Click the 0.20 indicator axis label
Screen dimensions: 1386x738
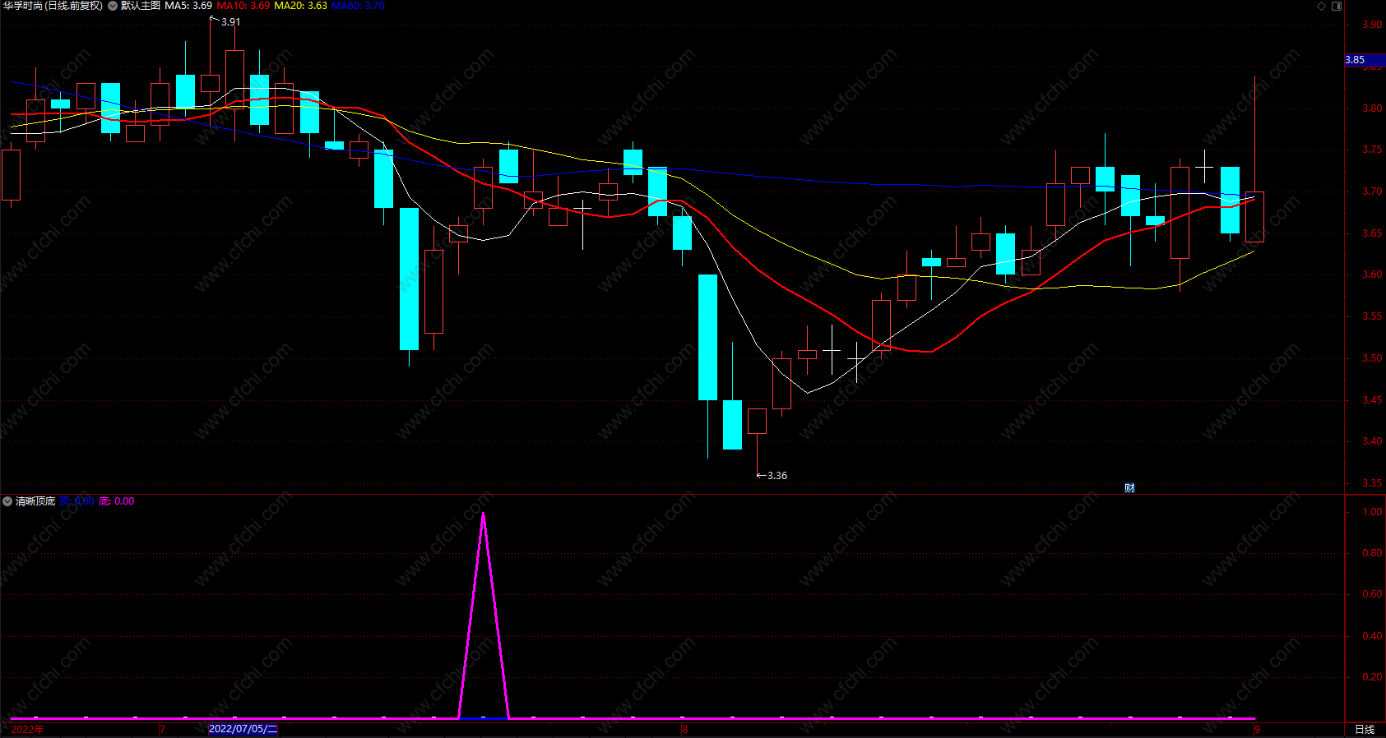pos(1371,677)
